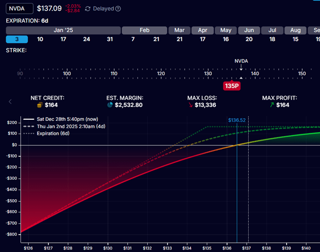The width and height of the screenshot is (320, 252).
Task: Toggle the 'Thu Jan 2nd 2025' legend line
Action: coord(64,127)
